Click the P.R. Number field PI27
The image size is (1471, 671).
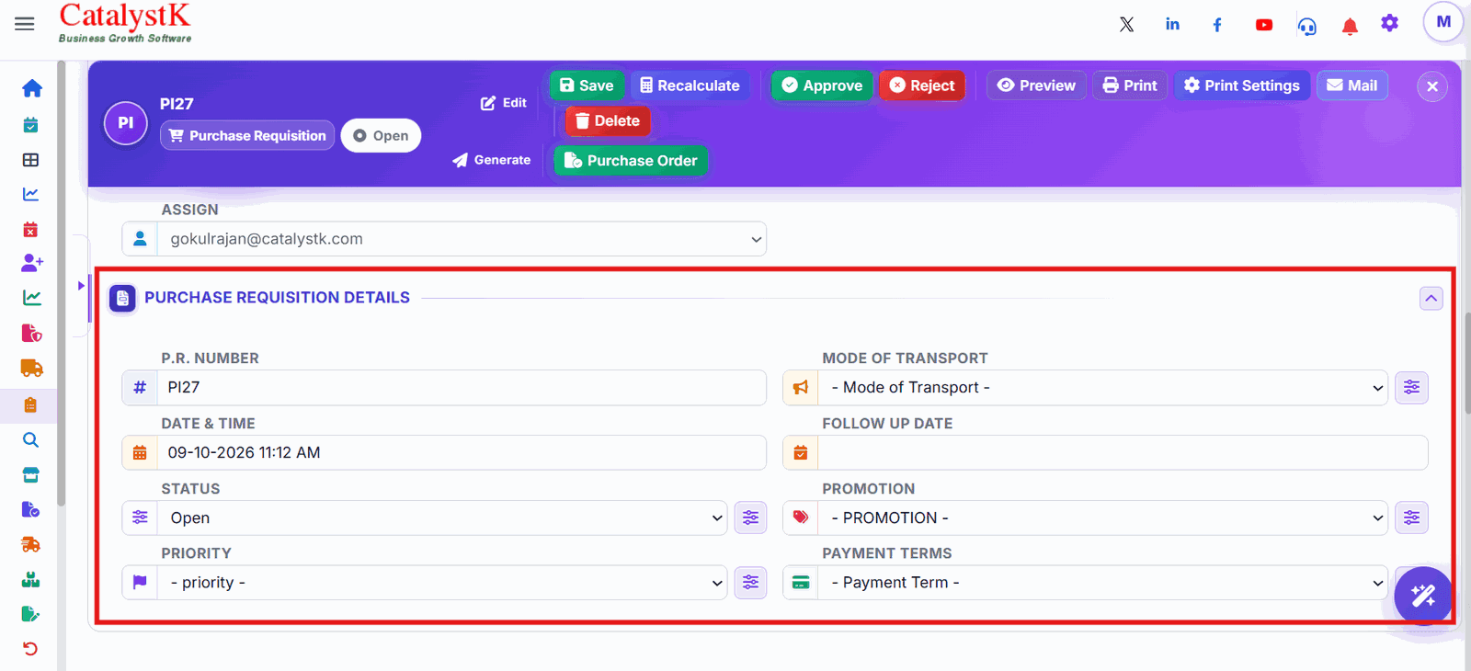[x=462, y=388]
